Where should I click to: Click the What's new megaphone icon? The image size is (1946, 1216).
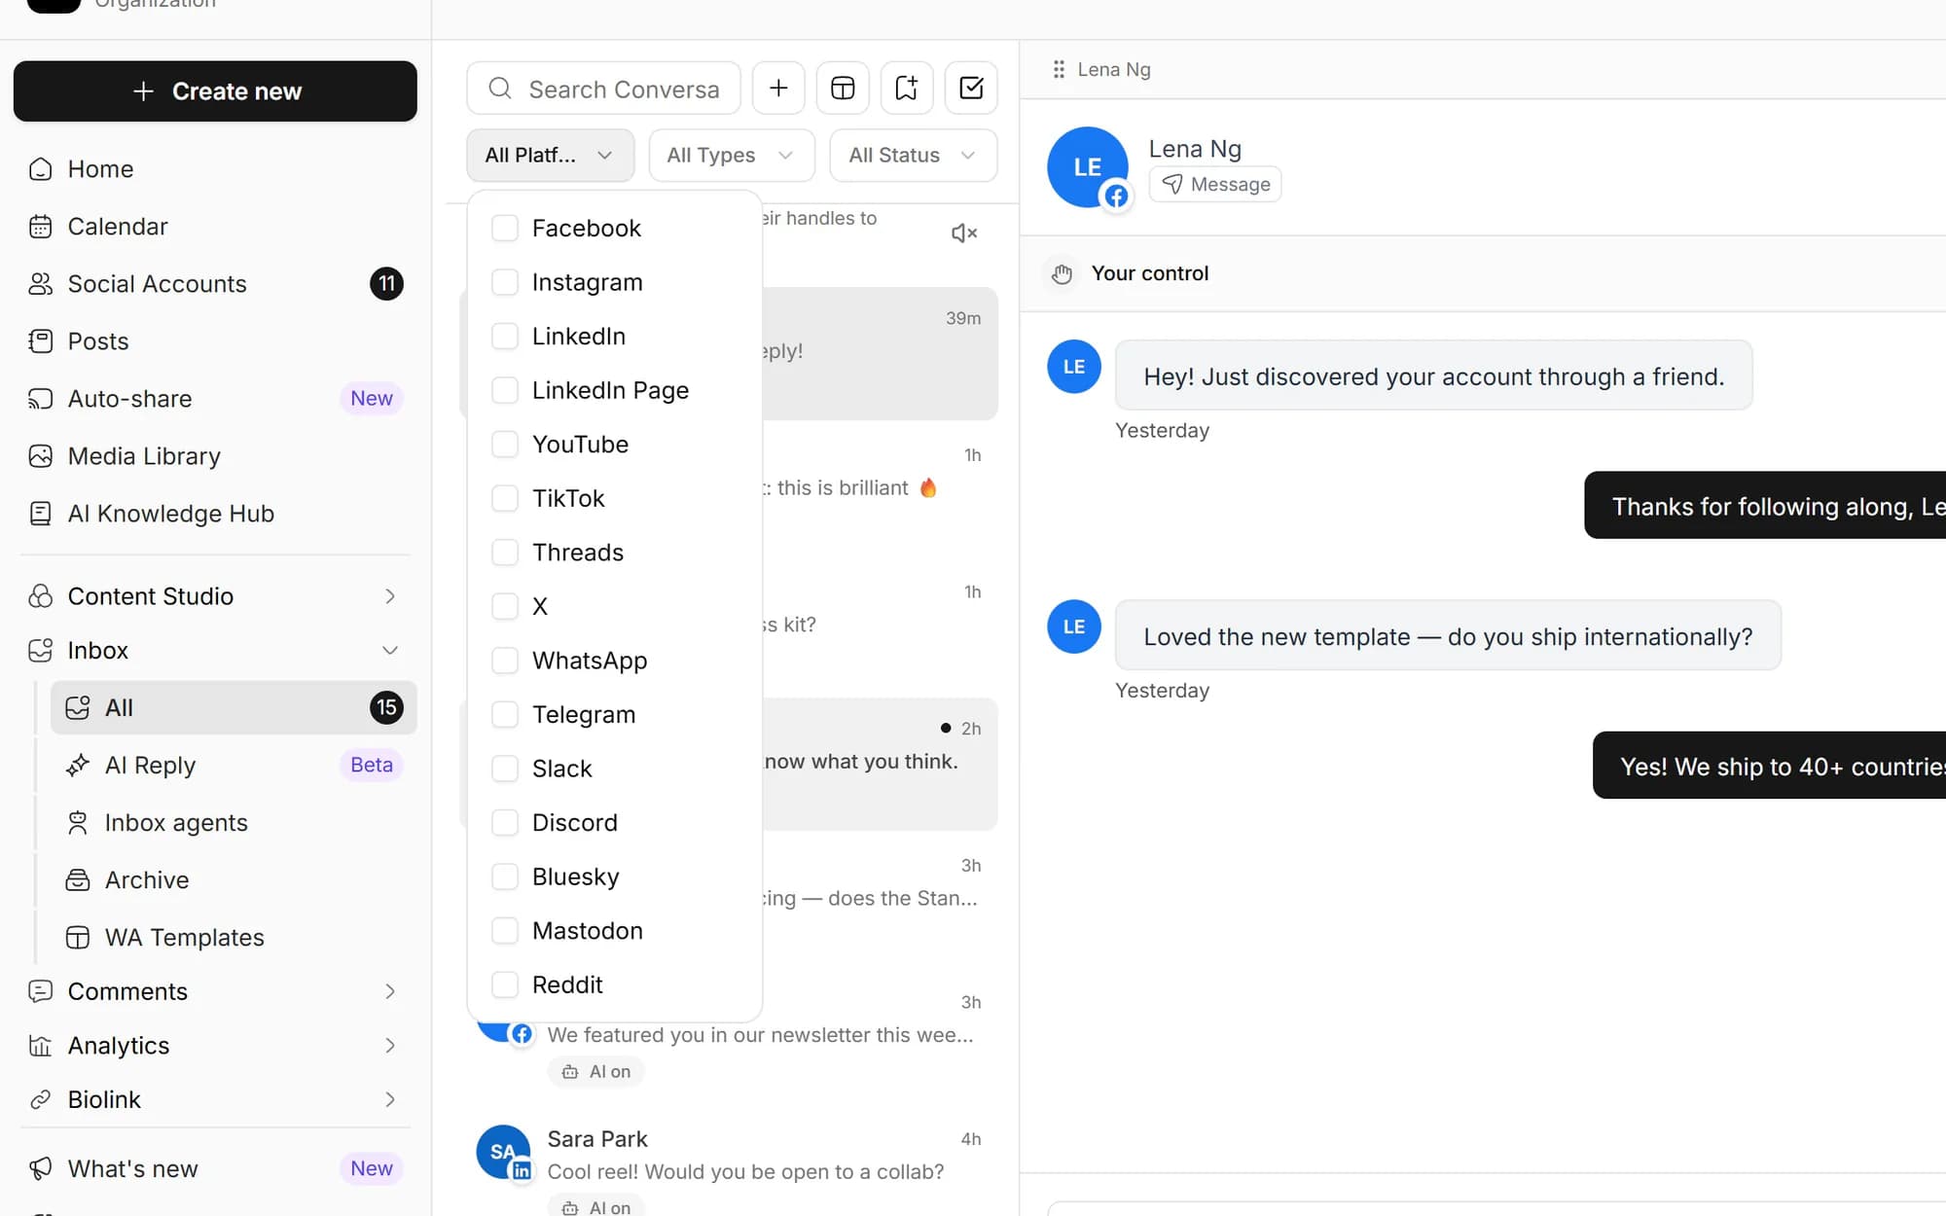click(x=41, y=1168)
